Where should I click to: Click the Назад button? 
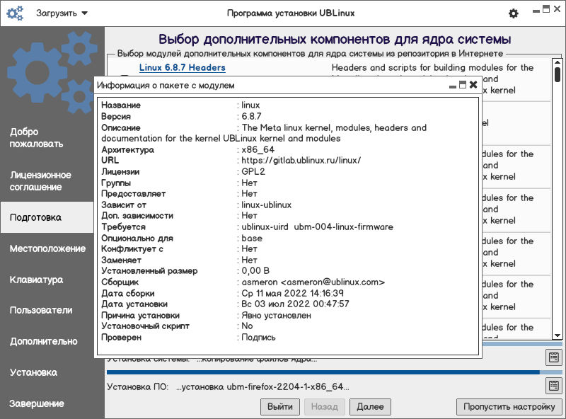pyautogui.click(x=325, y=407)
